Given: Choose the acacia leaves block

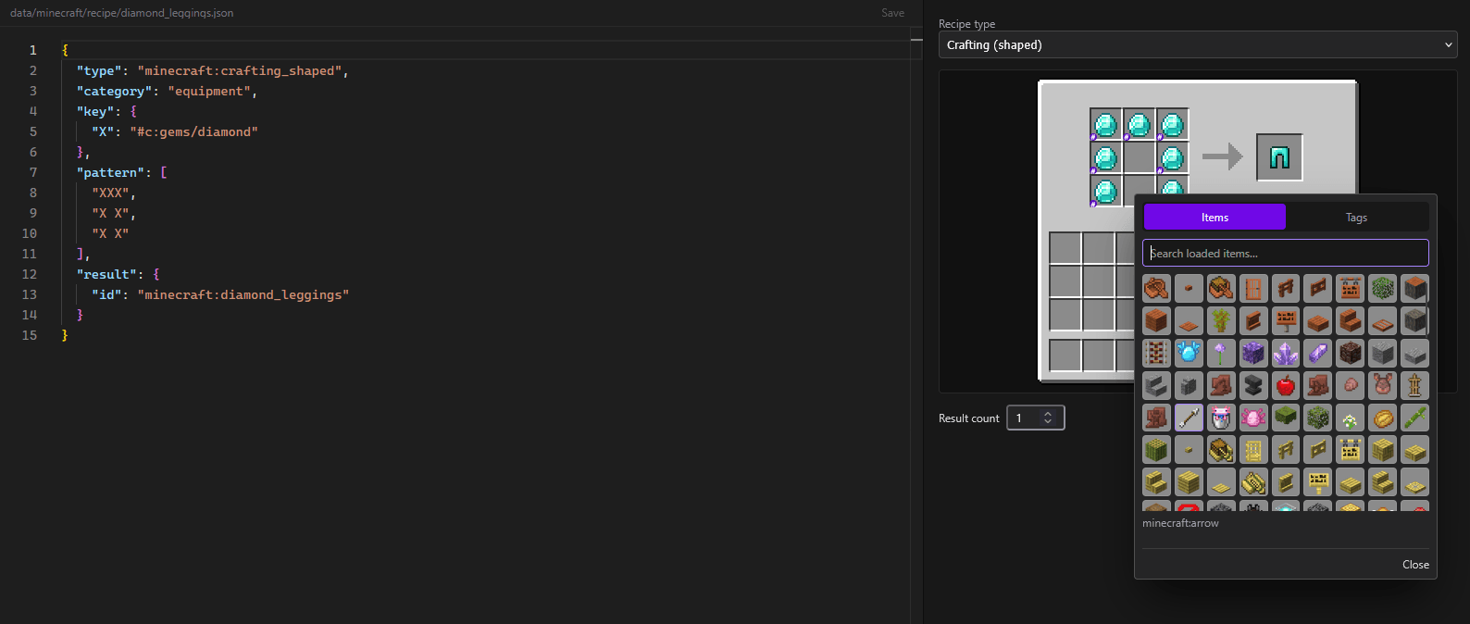Looking at the screenshot, I should [1383, 288].
